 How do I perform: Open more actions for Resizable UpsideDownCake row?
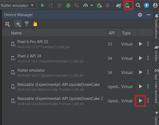coord(148,86)
